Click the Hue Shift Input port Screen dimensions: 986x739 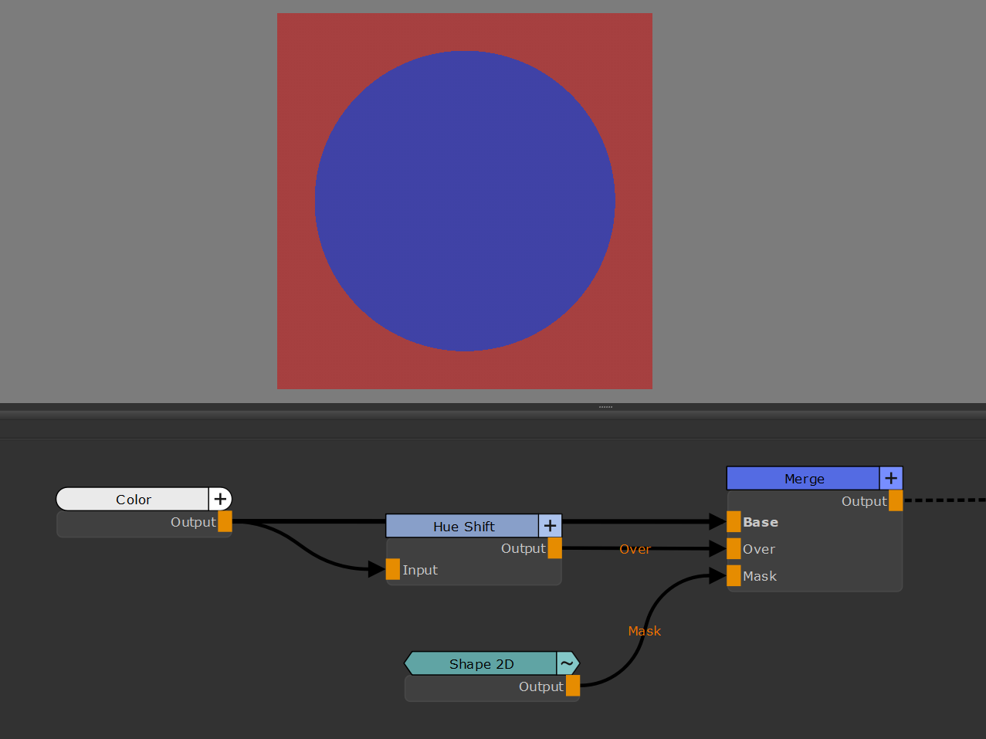pyautogui.click(x=393, y=569)
